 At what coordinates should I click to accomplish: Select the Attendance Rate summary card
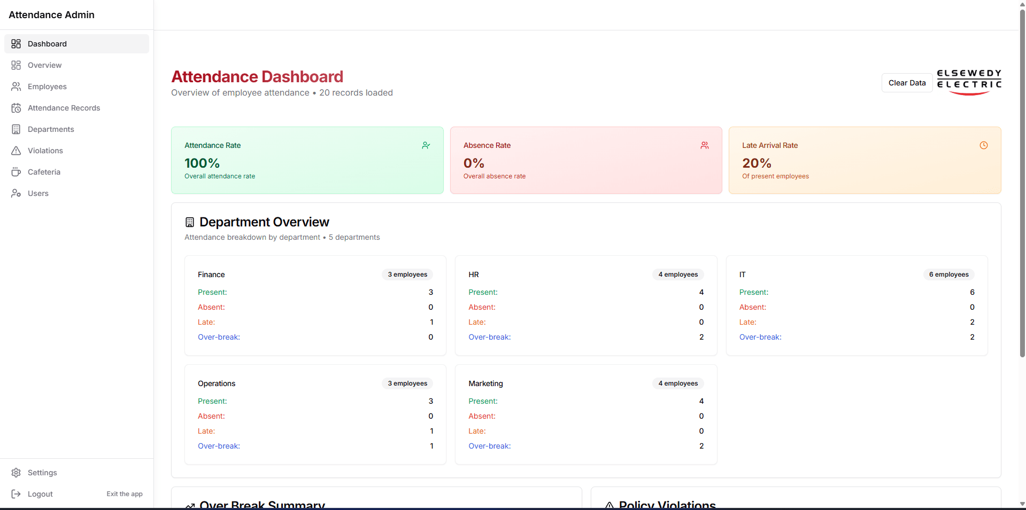(307, 160)
